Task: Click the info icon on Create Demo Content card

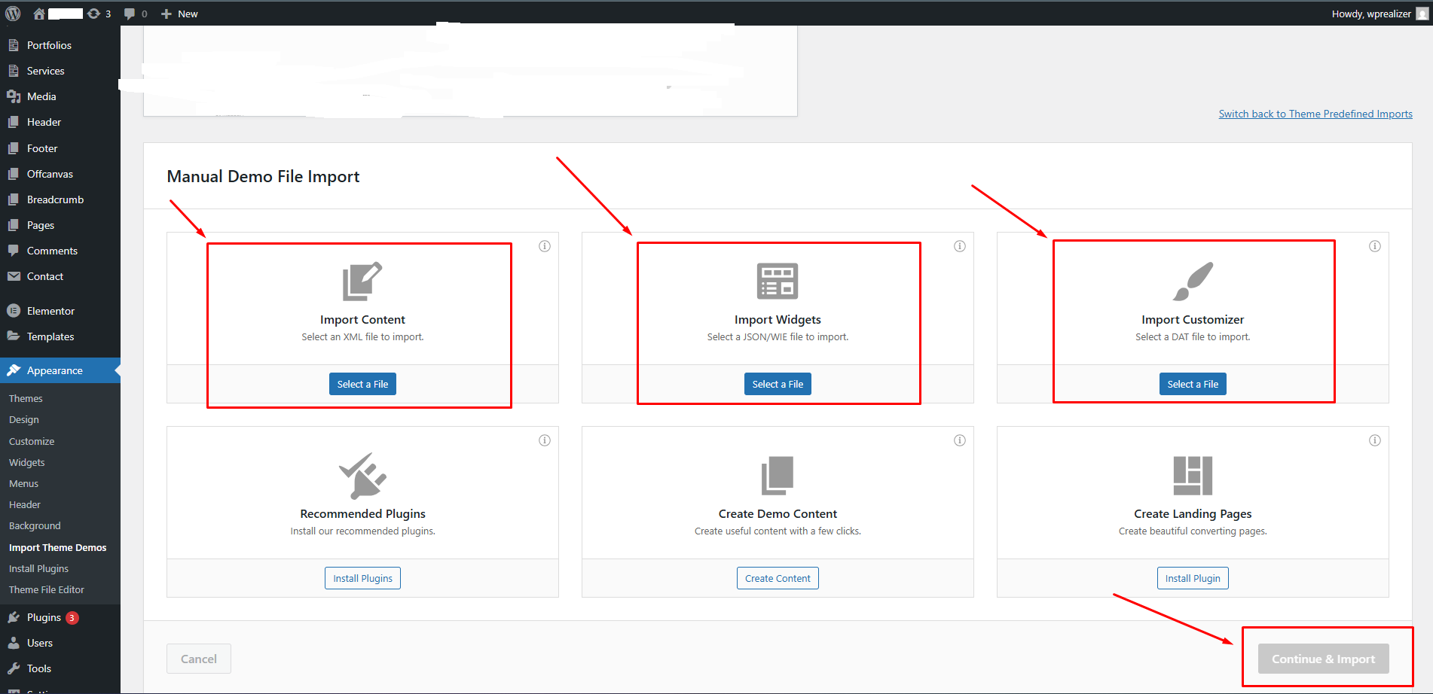Action: [960, 440]
